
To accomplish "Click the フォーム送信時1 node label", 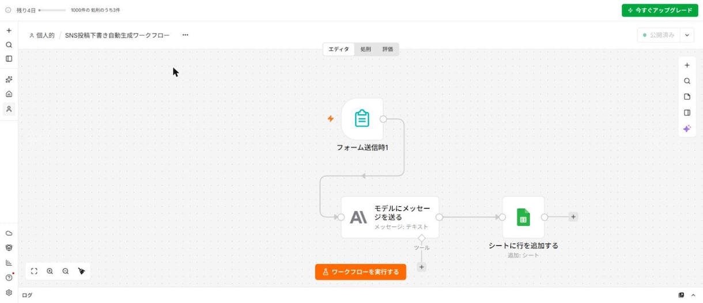I will (x=362, y=147).
